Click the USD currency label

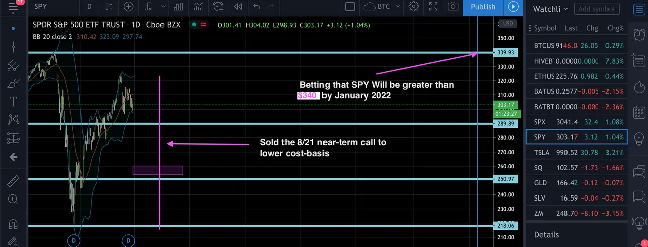pyautogui.click(x=507, y=24)
